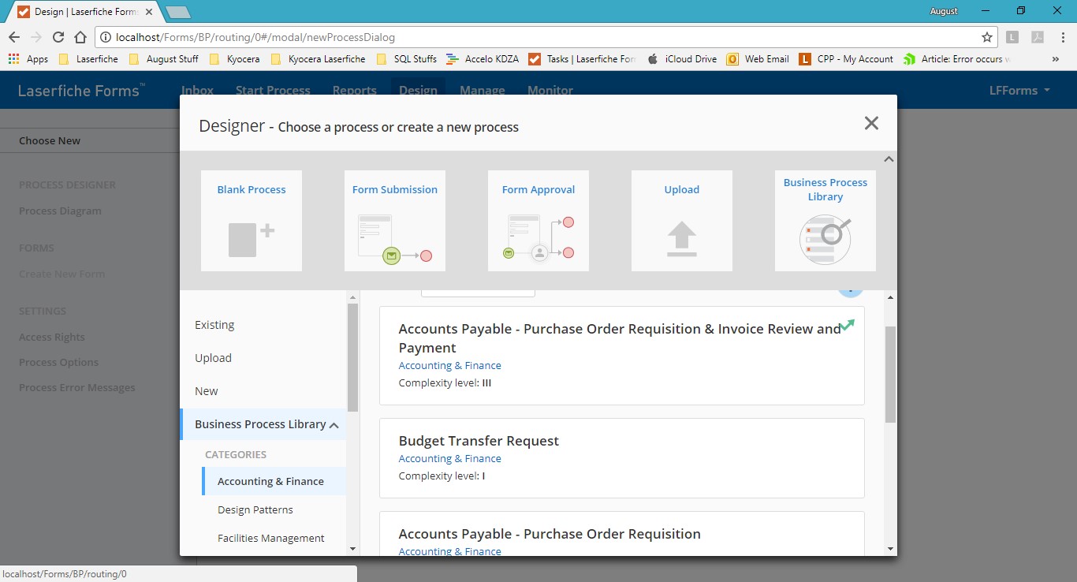Open Process Options settings

point(59,362)
